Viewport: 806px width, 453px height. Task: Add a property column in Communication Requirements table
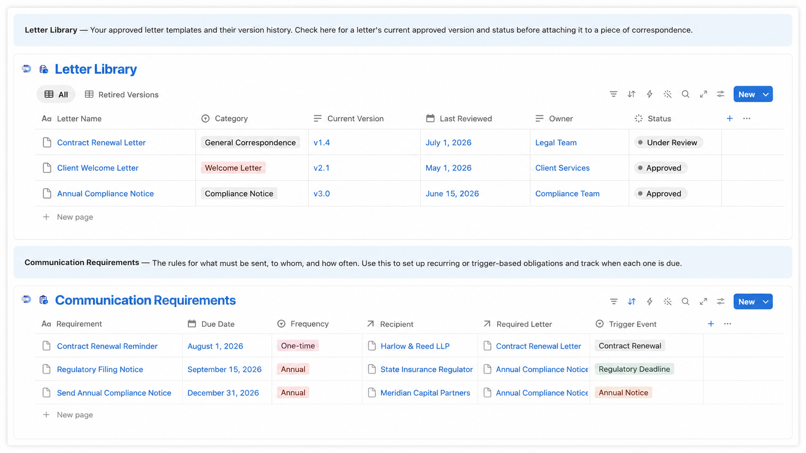tap(711, 324)
